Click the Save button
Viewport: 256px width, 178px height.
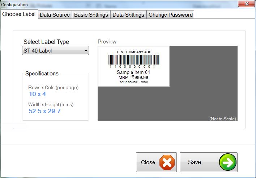[209, 162]
